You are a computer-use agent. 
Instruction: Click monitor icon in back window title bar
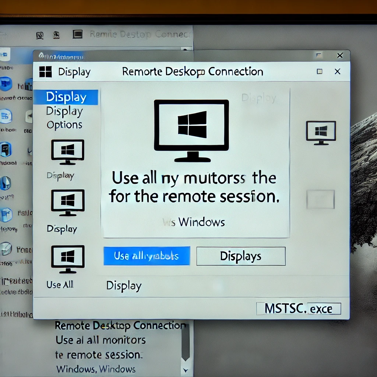[78, 34]
